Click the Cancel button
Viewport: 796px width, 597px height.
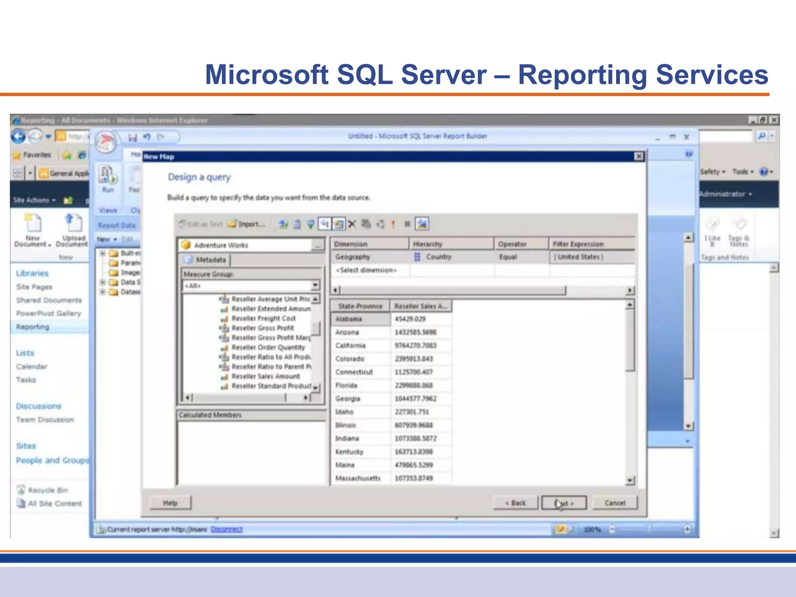point(615,503)
